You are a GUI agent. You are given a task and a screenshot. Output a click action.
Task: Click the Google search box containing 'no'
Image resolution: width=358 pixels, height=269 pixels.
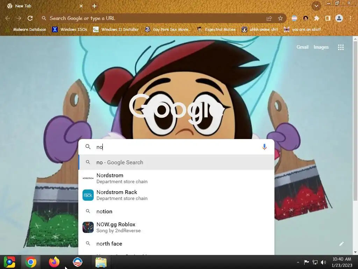176,147
